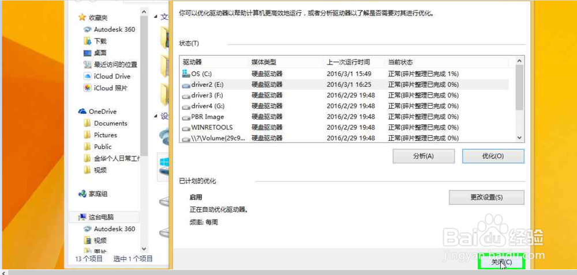Click Explorer sidebar scrollbar down arrow
Image resolution: width=577 pixels, height=275 pixels.
point(144,249)
